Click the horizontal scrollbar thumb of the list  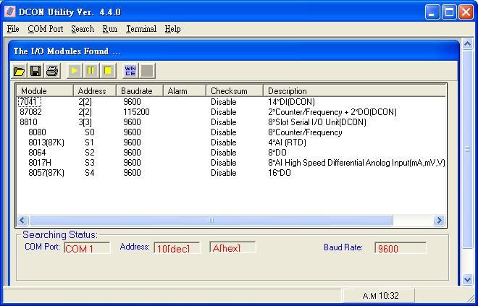[211, 220]
